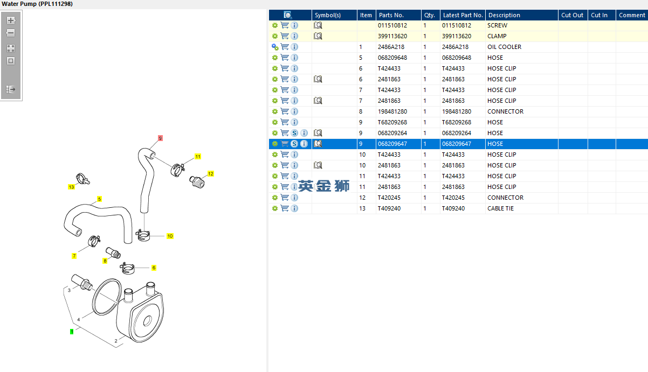Select callout 10 on the diagram

pos(170,236)
